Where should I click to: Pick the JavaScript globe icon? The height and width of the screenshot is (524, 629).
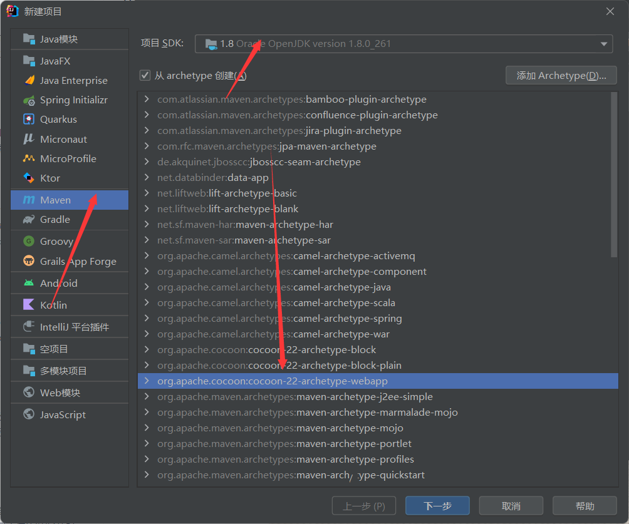click(x=29, y=414)
